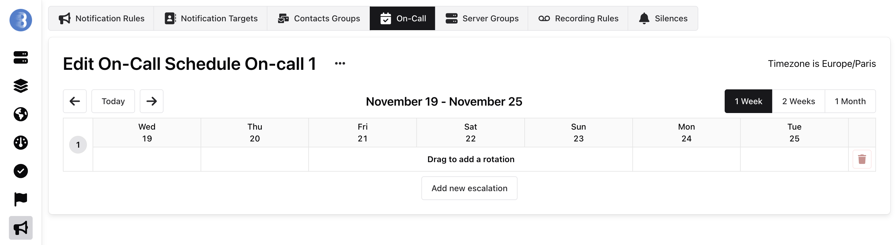Click the blue app logo in sidebar
This screenshot has height=245, width=895.
pos(21,20)
